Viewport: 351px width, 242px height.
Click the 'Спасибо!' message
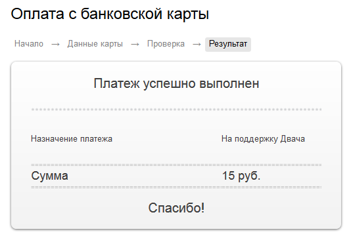[x=176, y=208]
